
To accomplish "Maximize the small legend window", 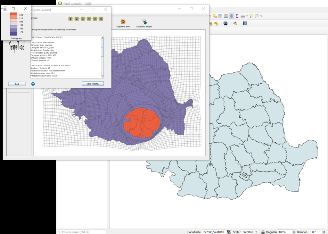I will [13, 9].
